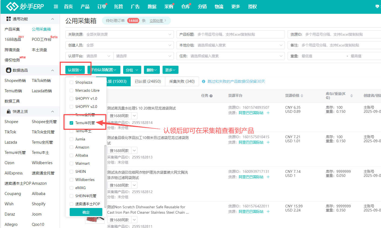Open the 授权 top menu

click(252, 6)
